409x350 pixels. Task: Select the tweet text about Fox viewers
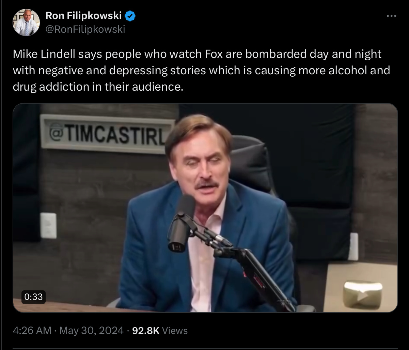coord(201,70)
